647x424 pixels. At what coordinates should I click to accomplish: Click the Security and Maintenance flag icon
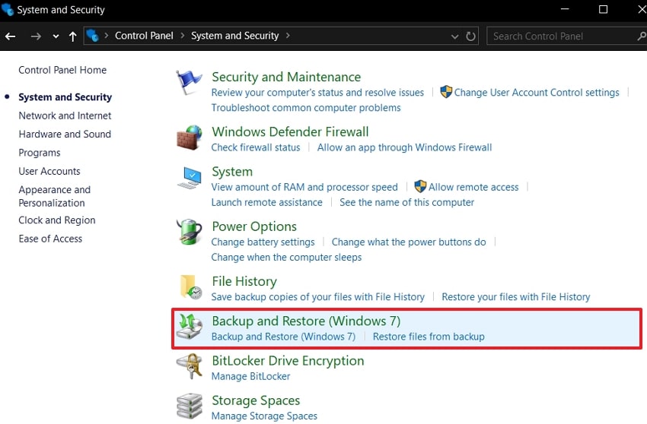tap(189, 82)
